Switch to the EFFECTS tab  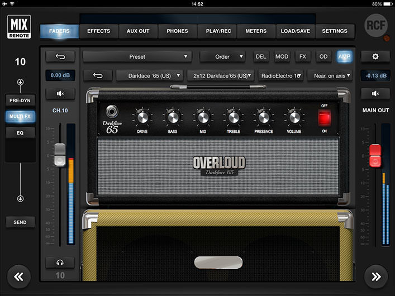(x=98, y=31)
